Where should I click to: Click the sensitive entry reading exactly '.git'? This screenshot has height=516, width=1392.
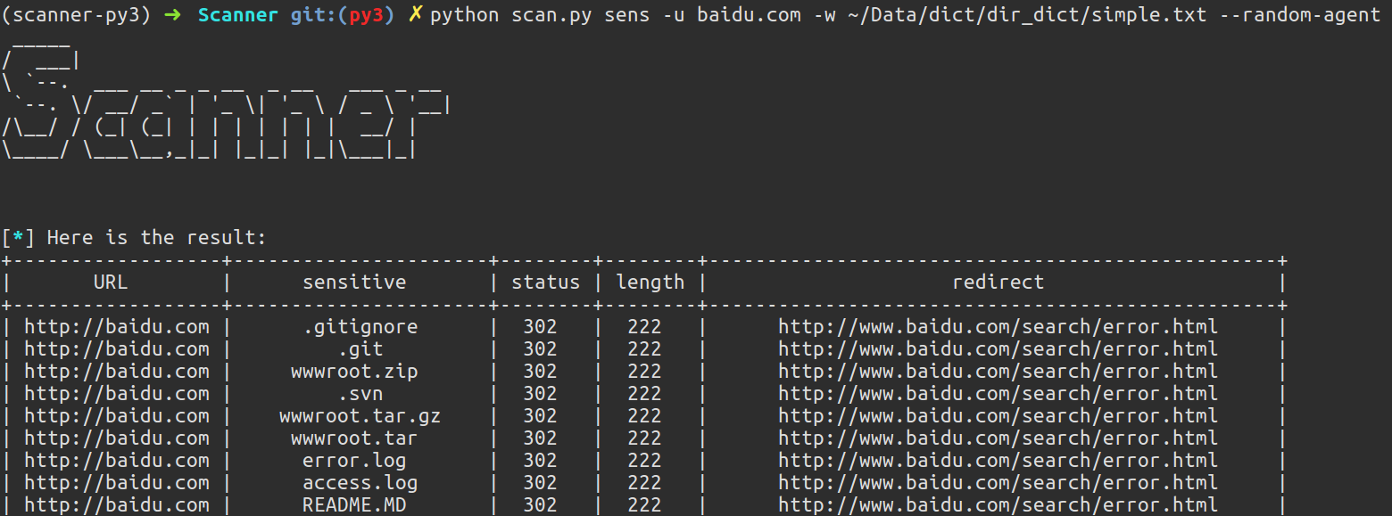[360, 349]
